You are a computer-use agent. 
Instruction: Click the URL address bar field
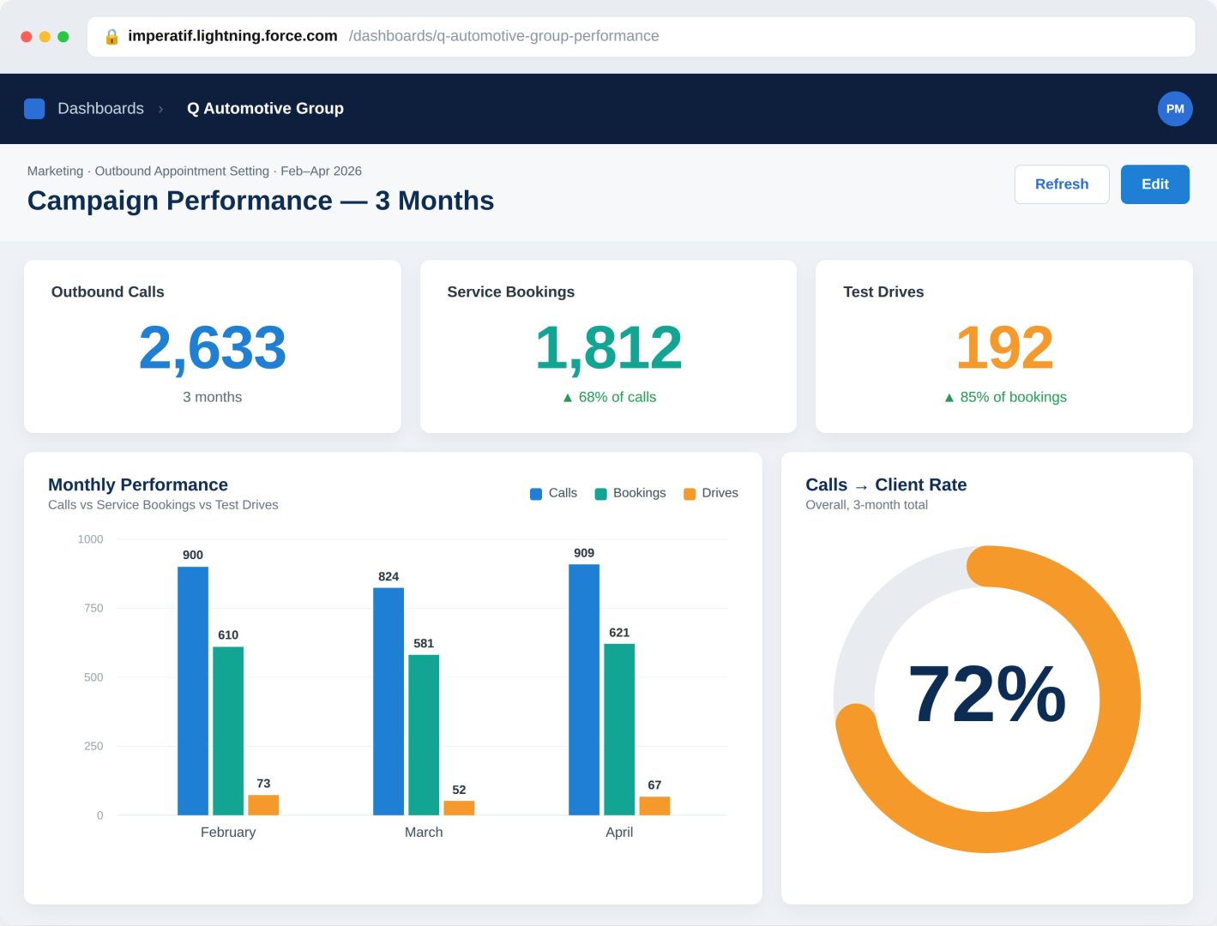point(641,37)
